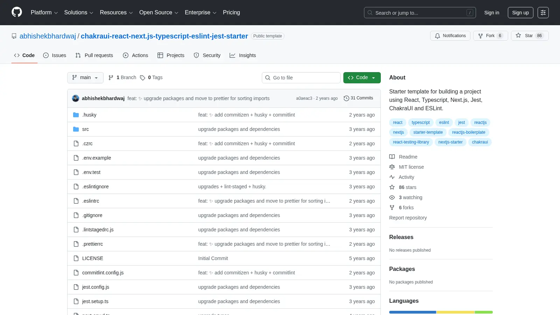Image resolution: width=560 pixels, height=315 pixels.
Task: Click the eye icon next to 3 watching
Action: [392, 197]
